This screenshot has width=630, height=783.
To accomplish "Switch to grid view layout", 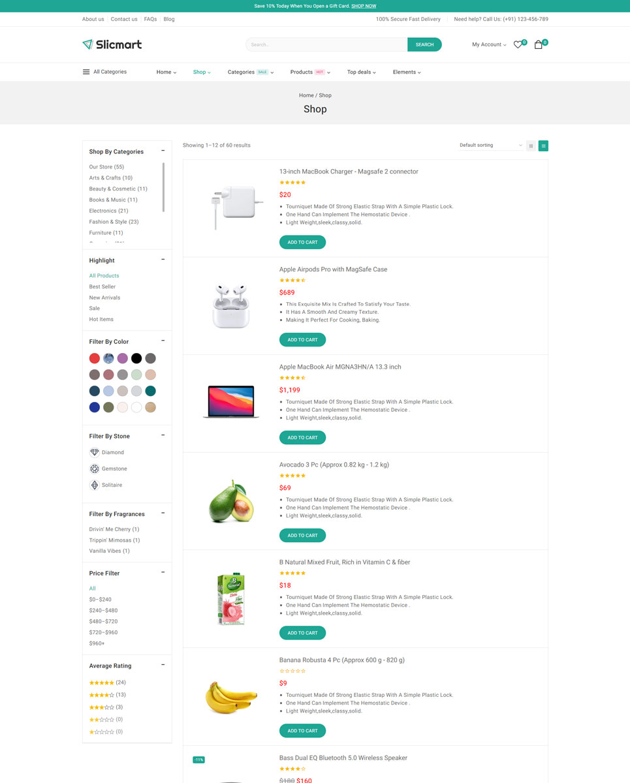I will coord(531,146).
